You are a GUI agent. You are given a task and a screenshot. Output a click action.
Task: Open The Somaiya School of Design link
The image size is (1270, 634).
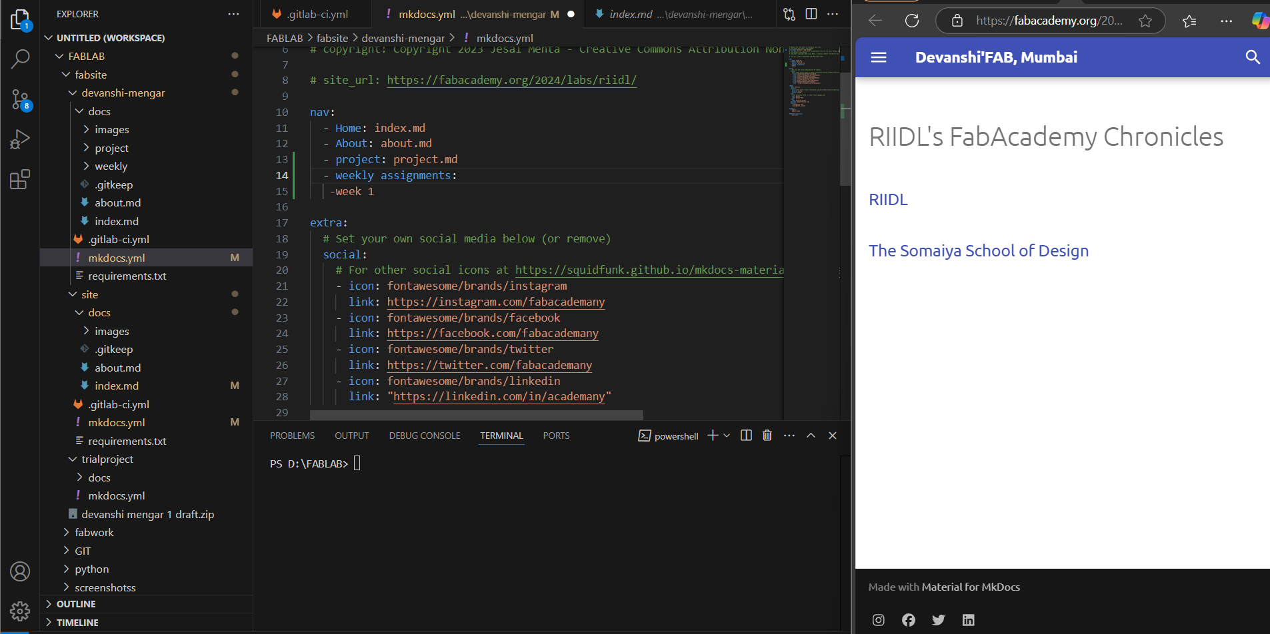click(979, 251)
